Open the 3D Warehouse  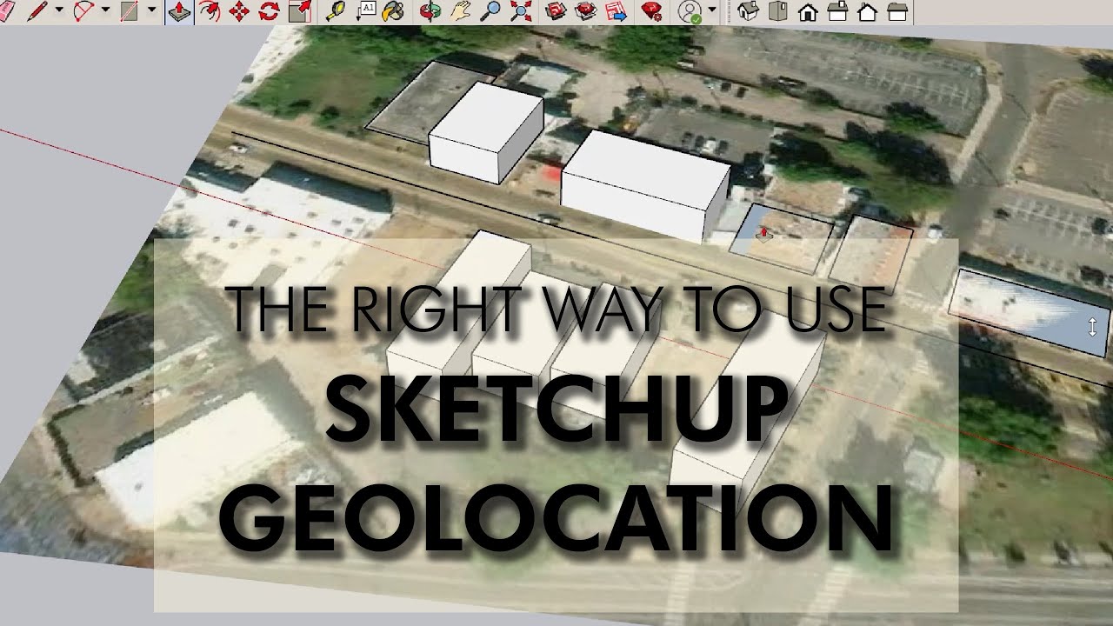coord(556,11)
